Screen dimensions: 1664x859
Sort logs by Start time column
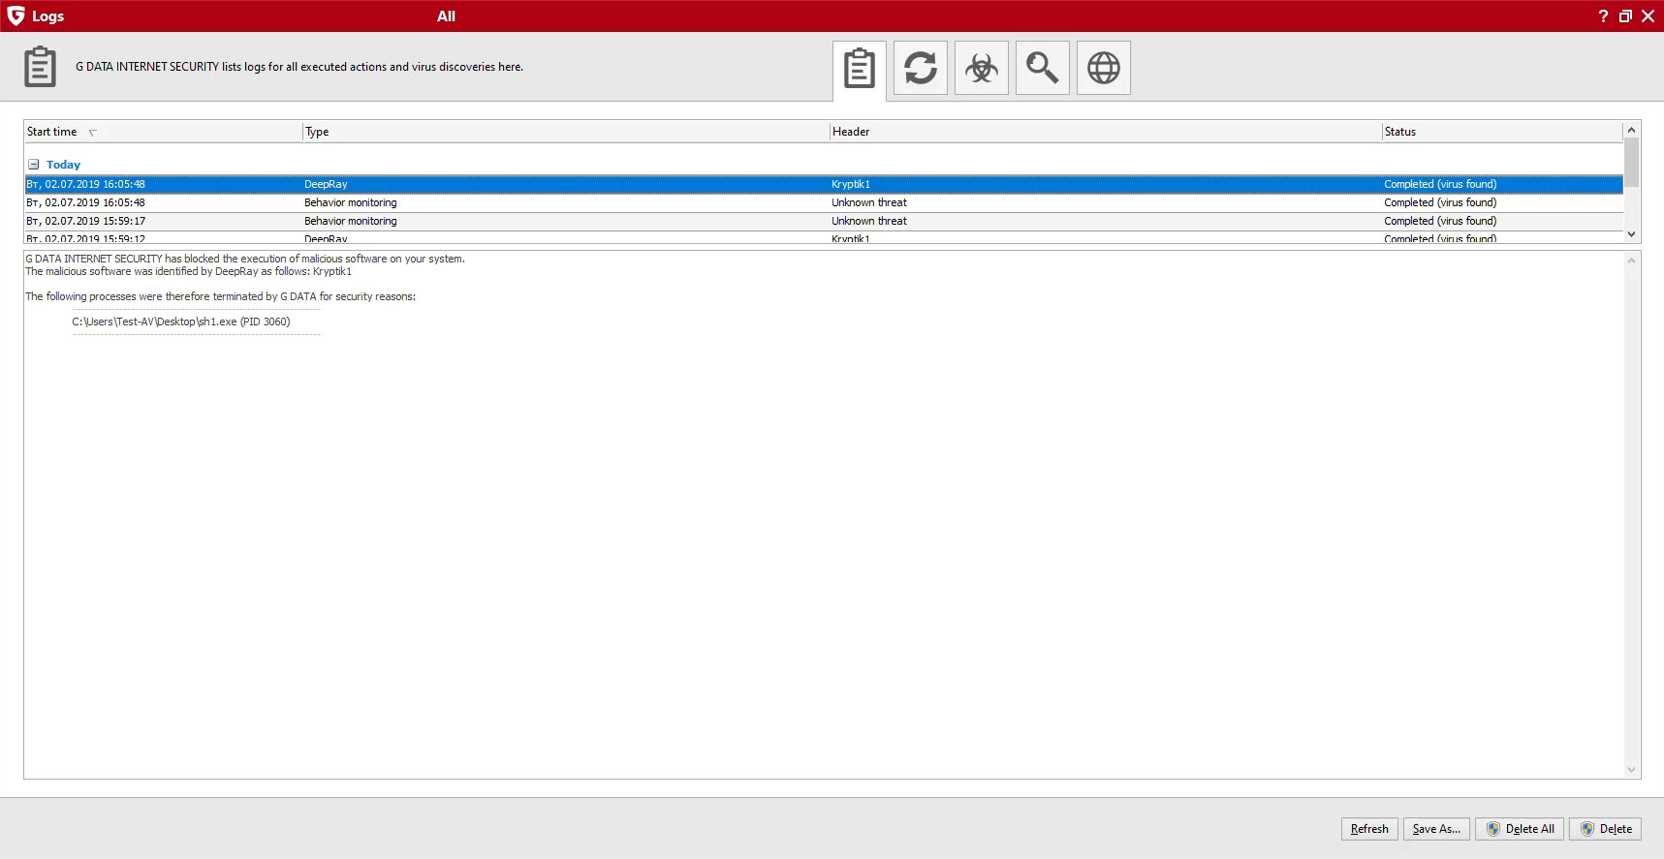(x=163, y=132)
